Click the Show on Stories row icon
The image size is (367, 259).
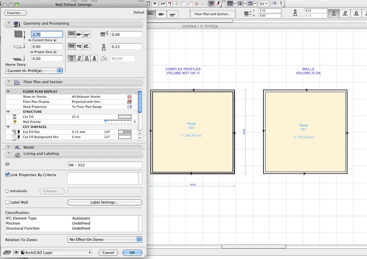pyautogui.click(x=129, y=97)
